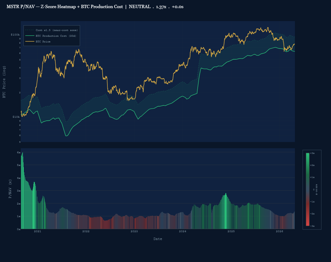Screen dimensions: 331x262
Task: Select the 2026 label on the date axis
Action: (280, 232)
